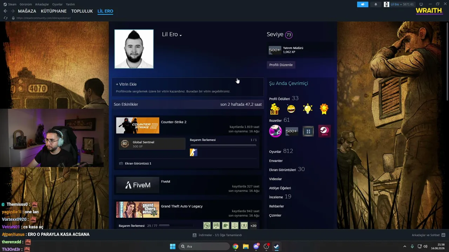Click the site lock icon by the URL
The width and height of the screenshot is (449, 252).
click(x=13, y=18)
